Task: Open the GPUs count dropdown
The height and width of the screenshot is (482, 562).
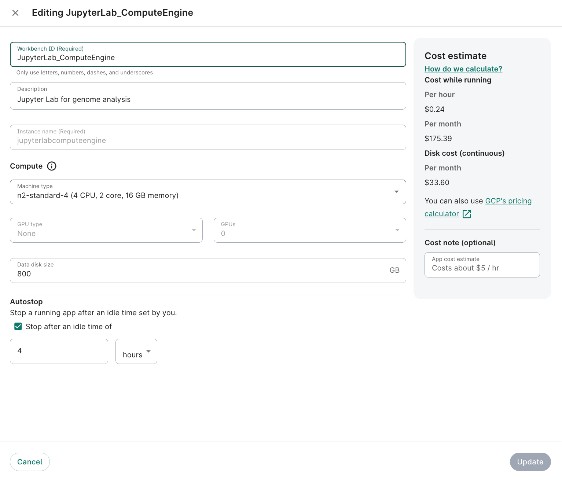Action: tap(310, 230)
